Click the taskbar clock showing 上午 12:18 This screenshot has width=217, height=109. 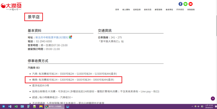pyautogui.click(x=209, y=107)
